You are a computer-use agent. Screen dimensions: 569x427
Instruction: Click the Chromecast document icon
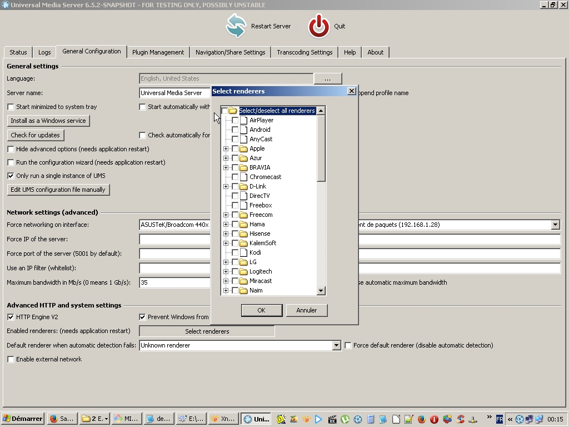point(243,177)
